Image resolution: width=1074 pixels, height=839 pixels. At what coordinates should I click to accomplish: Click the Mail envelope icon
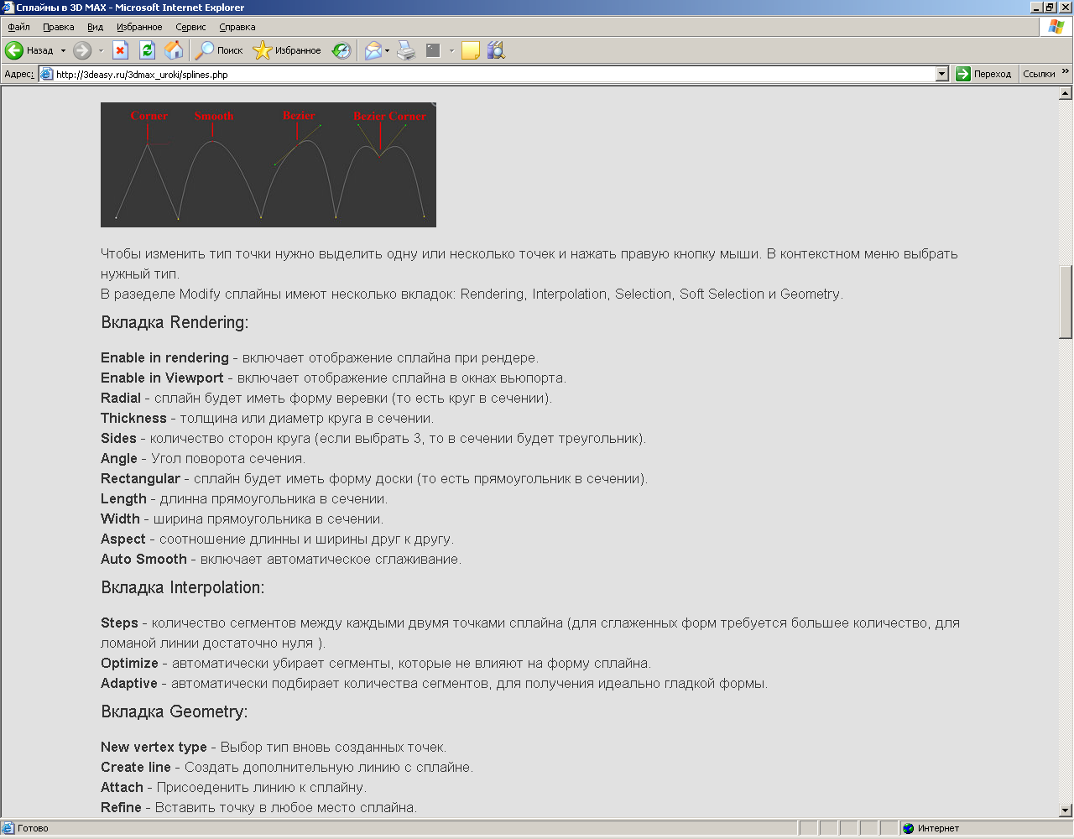(x=373, y=50)
